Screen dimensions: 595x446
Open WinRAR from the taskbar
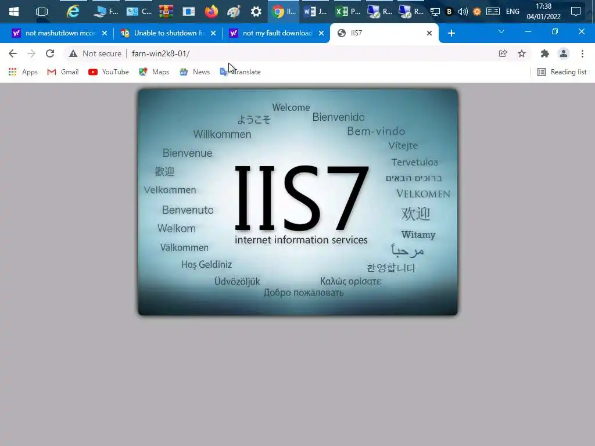click(x=166, y=12)
